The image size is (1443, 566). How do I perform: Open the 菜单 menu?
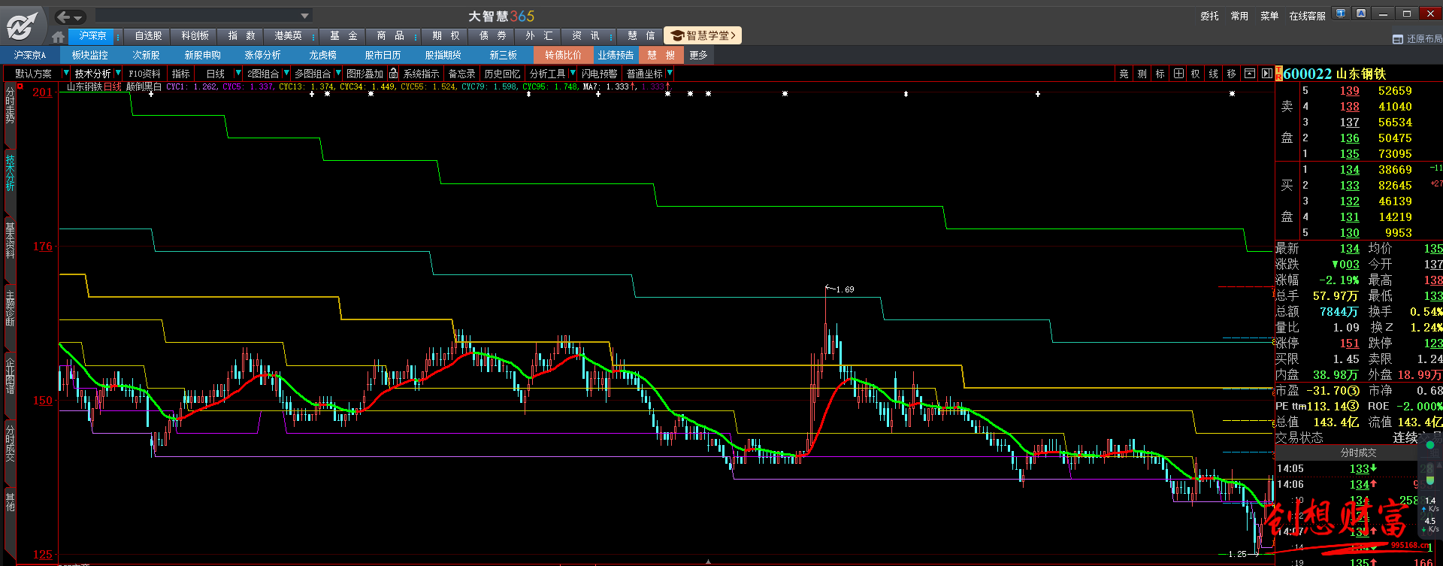click(1269, 16)
